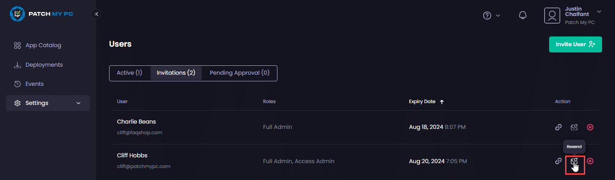Image resolution: width=615 pixels, height=180 pixels.
Task: Copy invitation link for Cliff Hobbs
Action: pos(558,161)
